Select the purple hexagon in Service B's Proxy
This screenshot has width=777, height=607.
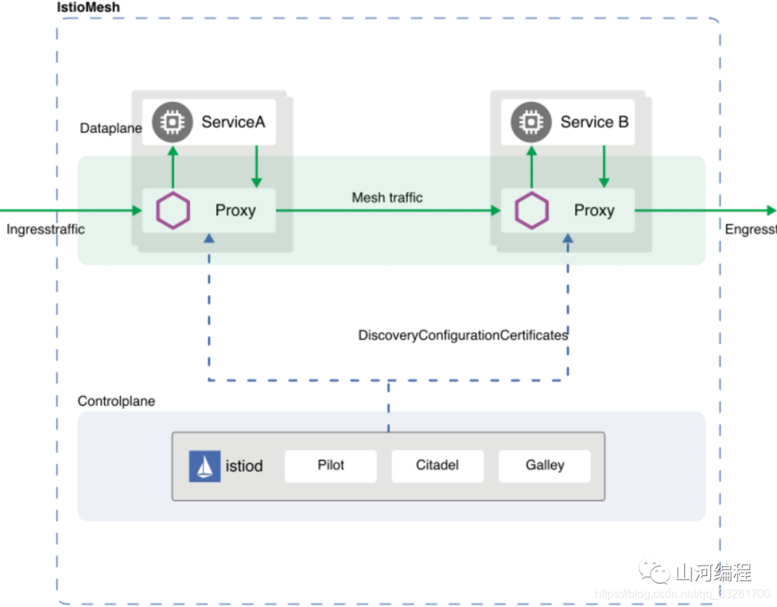tap(532, 211)
